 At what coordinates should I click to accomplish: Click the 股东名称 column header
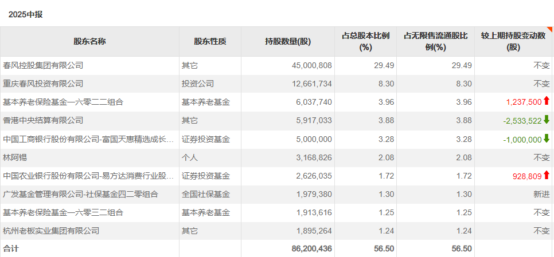pos(89,41)
